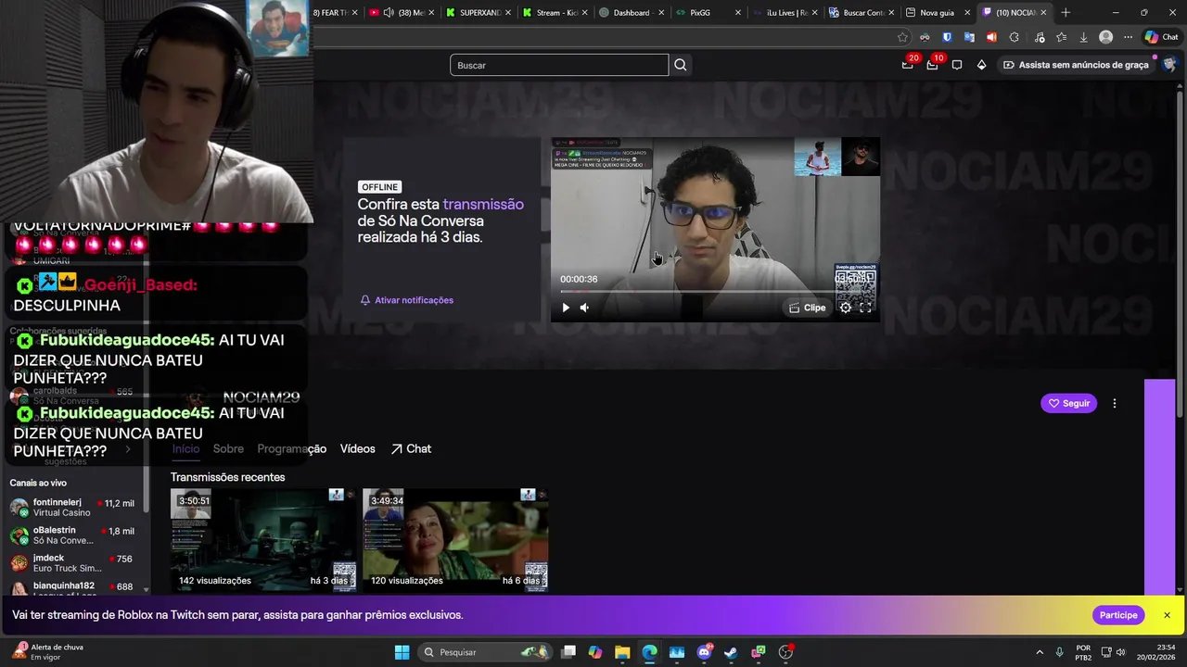Click the Seguir follow button

1068,403
